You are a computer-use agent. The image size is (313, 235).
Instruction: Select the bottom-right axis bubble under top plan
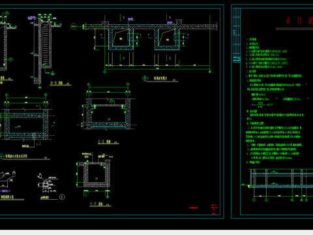[x=210, y=71]
